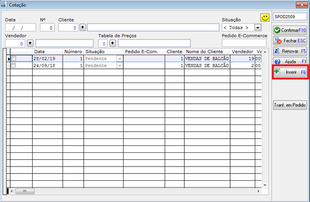Click the Nº input field

(x=47, y=27)
